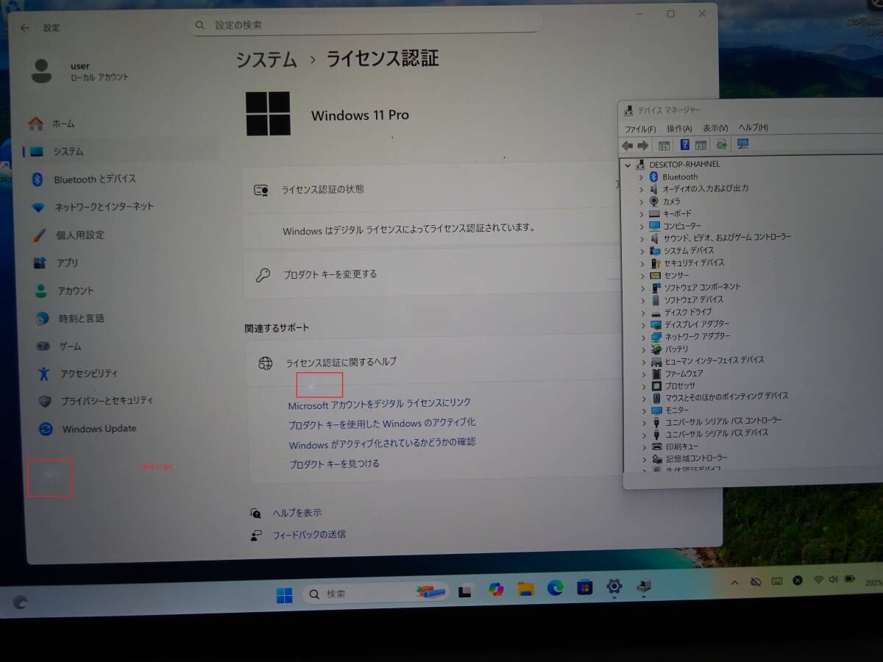
Task: Click user account profile in Settings
Action: [x=80, y=71]
